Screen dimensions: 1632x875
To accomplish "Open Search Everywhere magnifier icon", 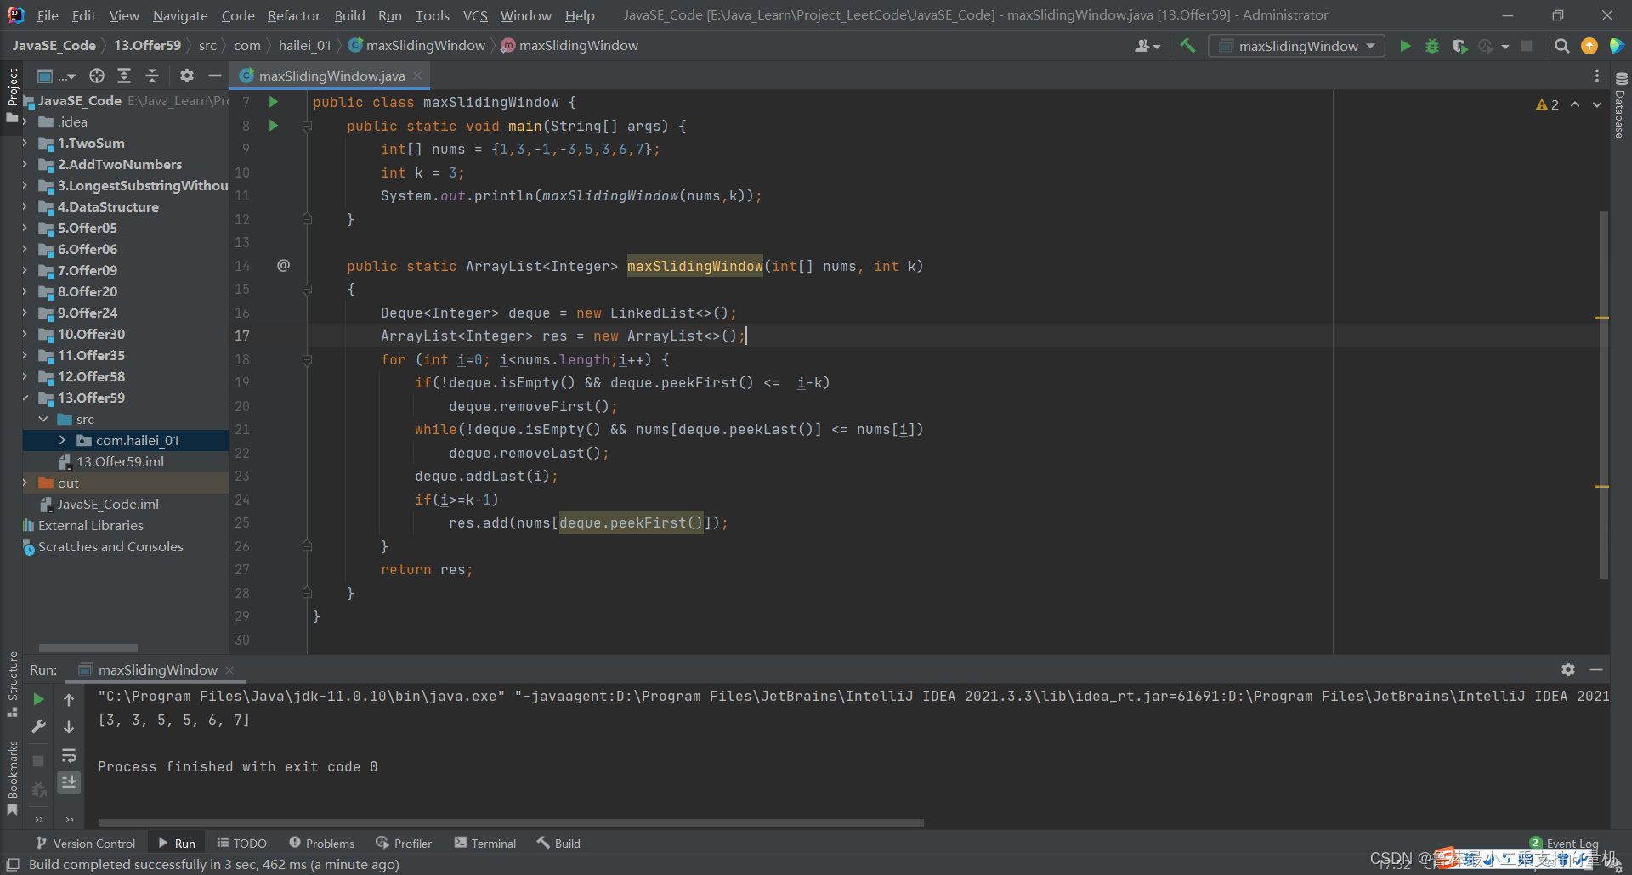I will tap(1561, 46).
